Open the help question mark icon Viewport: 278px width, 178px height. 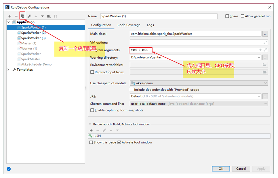[x=9, y=169]
